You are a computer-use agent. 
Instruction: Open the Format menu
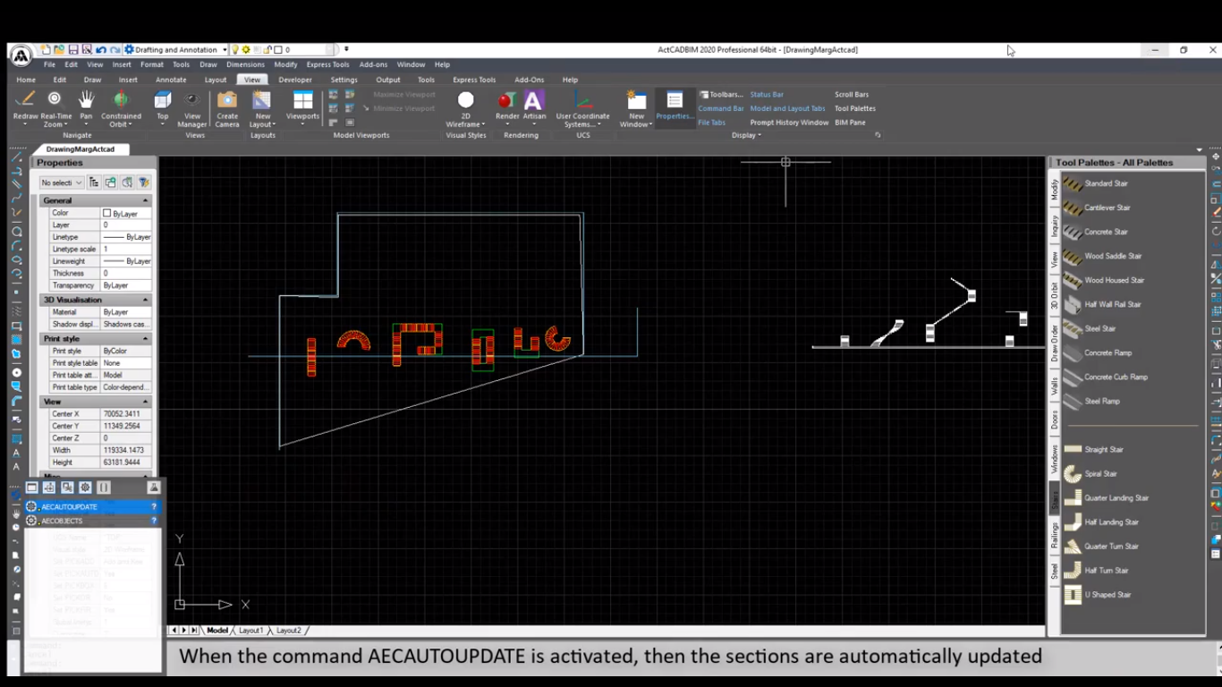tap(151, 64)
